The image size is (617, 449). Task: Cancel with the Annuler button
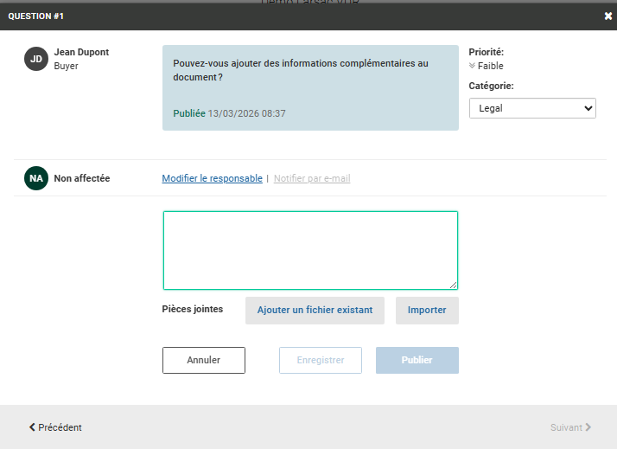pos(204,360)
